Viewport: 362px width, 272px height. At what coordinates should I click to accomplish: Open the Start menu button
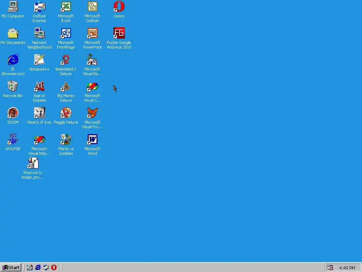[11, 268]
